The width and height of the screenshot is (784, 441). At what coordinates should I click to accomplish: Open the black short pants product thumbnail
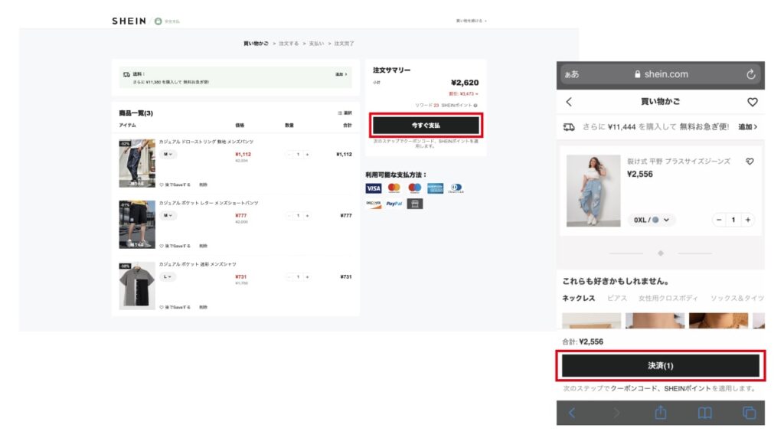[137, 224]
